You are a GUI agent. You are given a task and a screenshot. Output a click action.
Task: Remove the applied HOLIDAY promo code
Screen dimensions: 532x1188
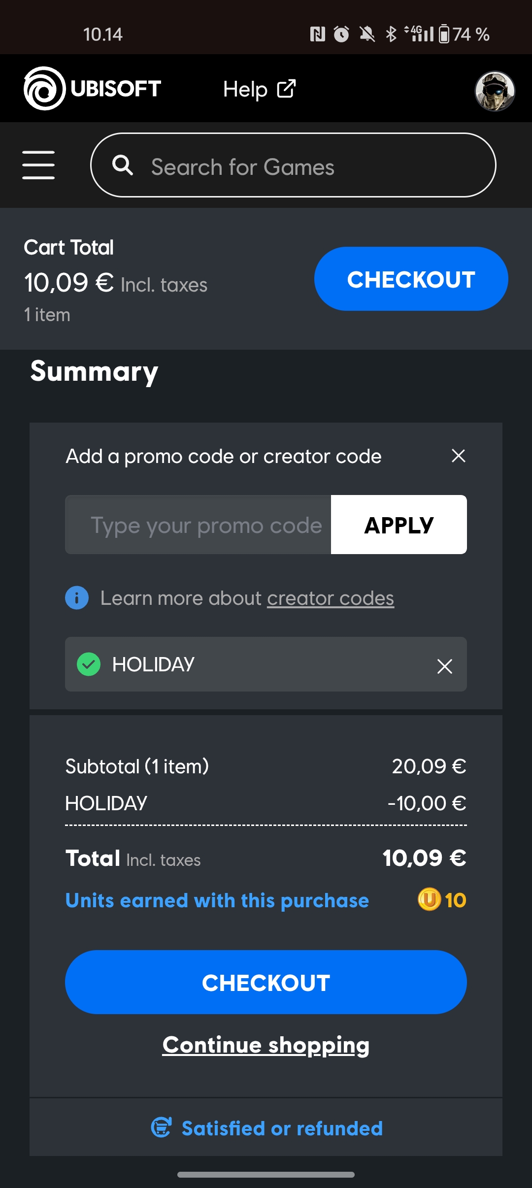444,666
